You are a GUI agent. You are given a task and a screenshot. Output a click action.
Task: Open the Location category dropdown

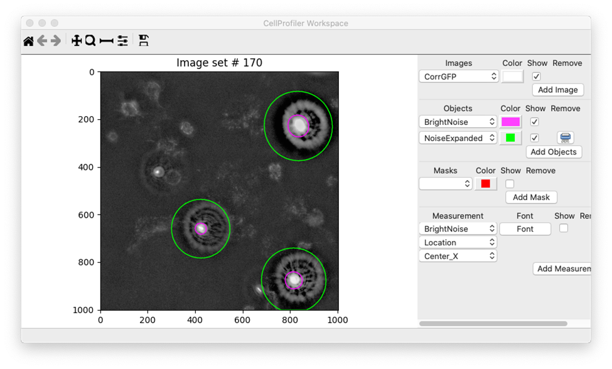(458, 242)
